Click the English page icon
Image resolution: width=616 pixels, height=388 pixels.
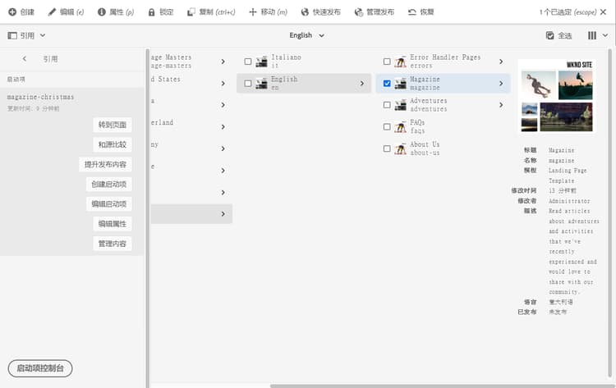pyautogui.click(x=262, y=83)
